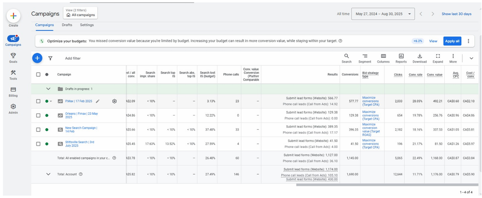This screenshot has width=482, height=198.
Task: Expand the table view
Action: [x=438, y=58]
